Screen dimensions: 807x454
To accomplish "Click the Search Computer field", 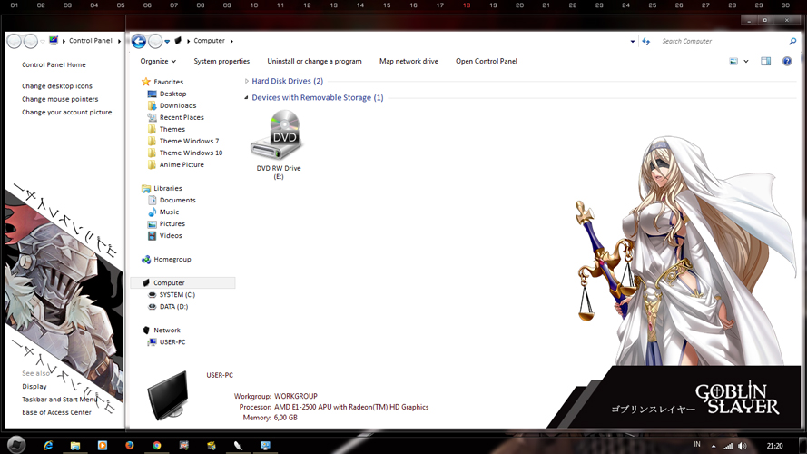I will pyautogui.click(x=723, y=41).
